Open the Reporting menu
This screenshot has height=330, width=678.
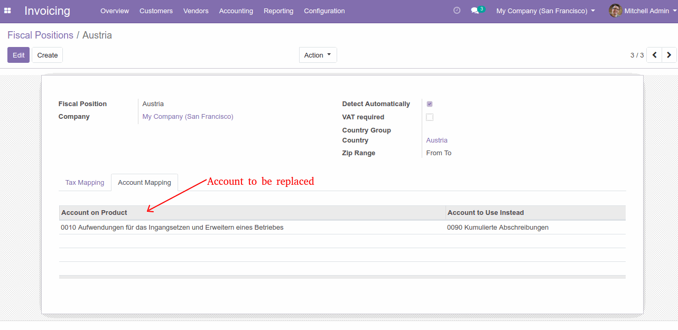coord(278,11)
